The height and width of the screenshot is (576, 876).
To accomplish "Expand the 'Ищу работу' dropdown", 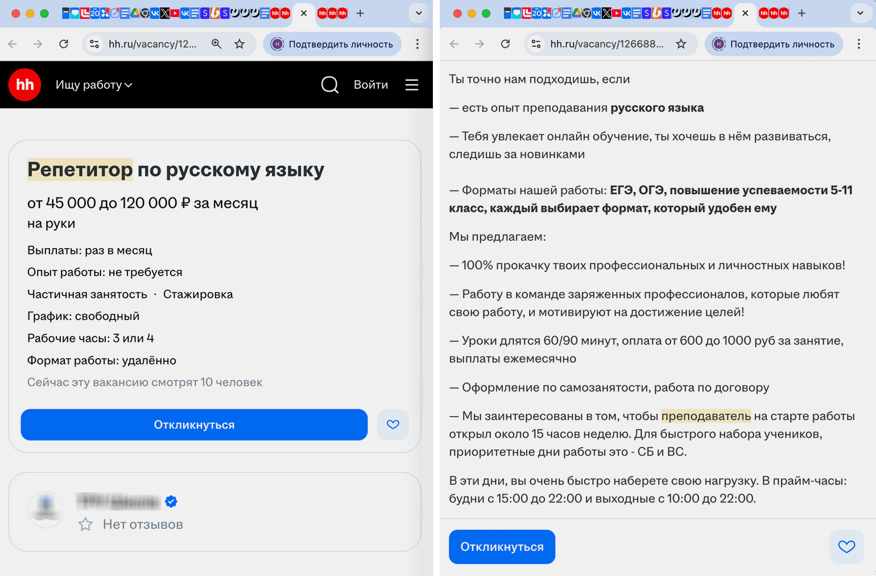I will (94, 85).
